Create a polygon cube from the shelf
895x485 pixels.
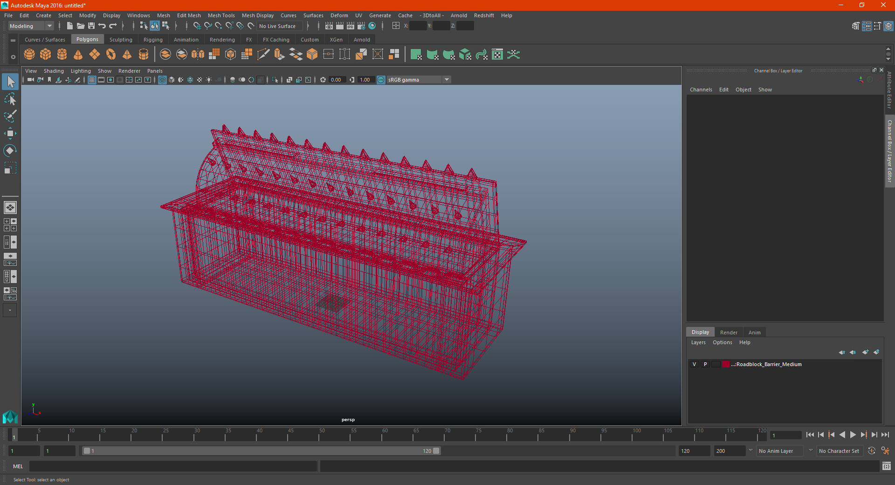tap(46, 55)
